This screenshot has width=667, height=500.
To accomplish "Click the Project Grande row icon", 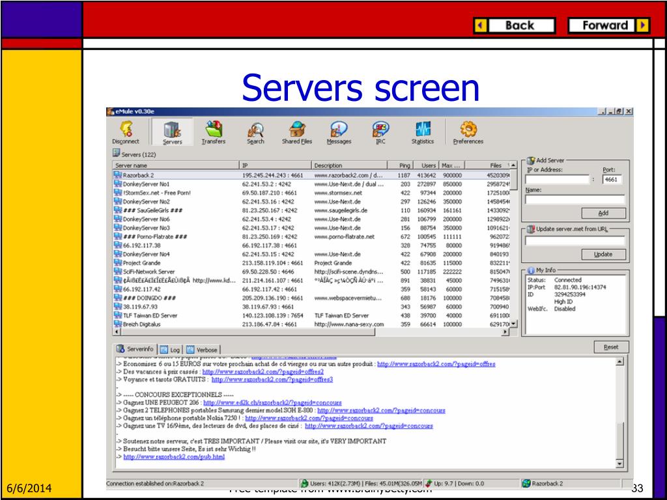I will 118,262.
